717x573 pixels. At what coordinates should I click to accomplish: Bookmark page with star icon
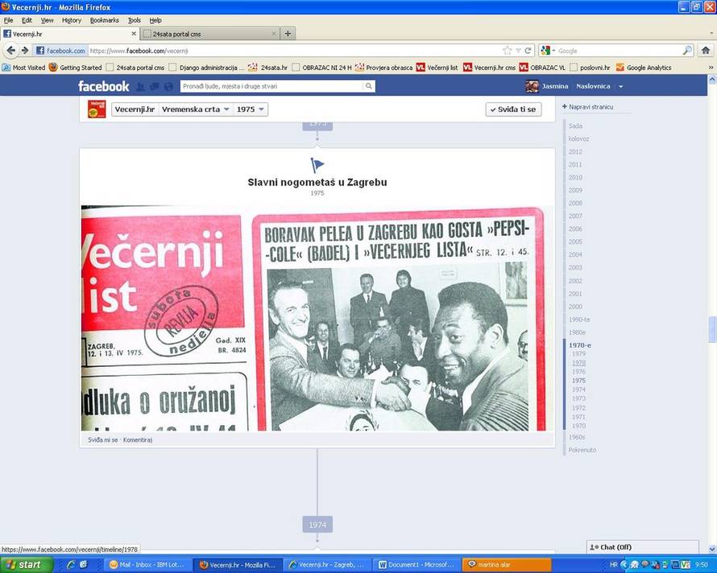(x=507, y=50)
